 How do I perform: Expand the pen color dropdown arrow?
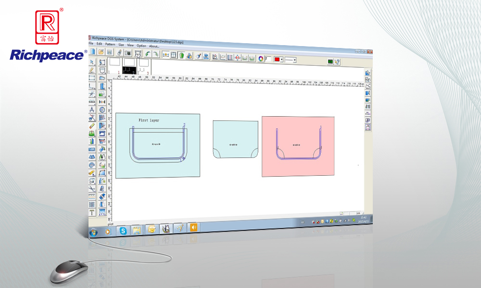click(282, 60)
